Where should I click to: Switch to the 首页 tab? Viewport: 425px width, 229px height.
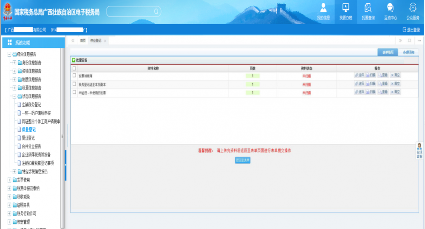pyautogui.click(x=83, y=40)
